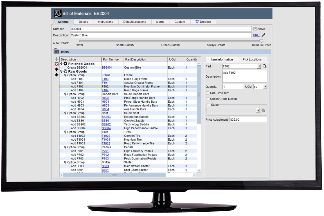Click the BB2004 part number link
324x216 pixels.
click(107, 67)
